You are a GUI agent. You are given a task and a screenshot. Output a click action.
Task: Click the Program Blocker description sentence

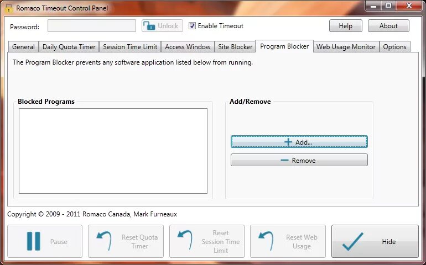coord(133,62)
